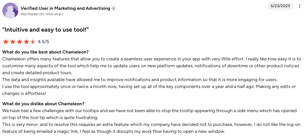Click the "Verified User in Marketing and Advertising" name

pos(66,8)
